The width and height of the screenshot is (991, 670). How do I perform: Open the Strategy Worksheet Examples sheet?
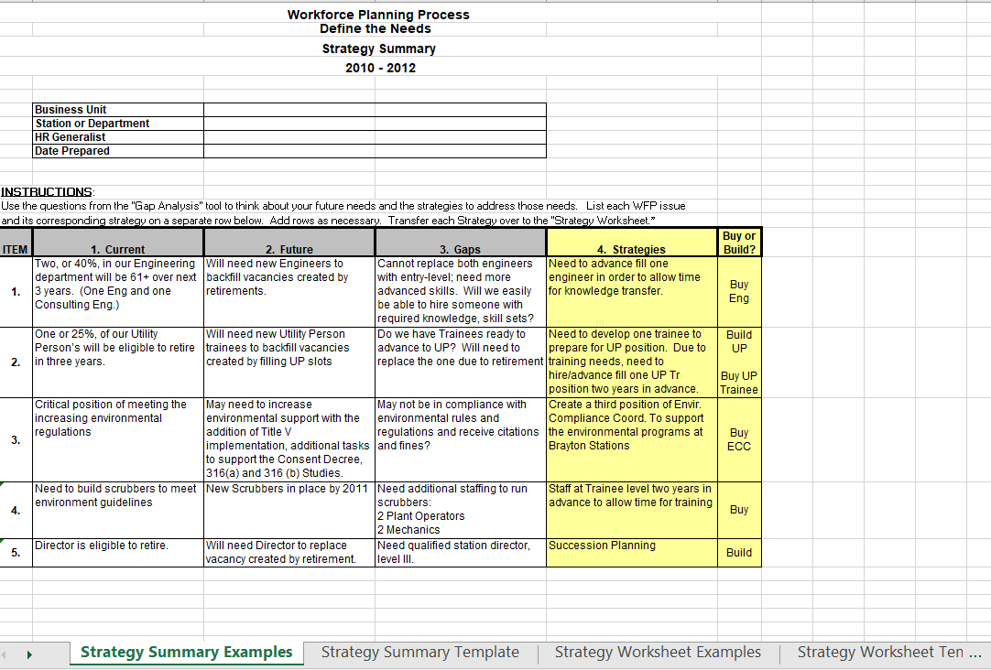point(658,652)
